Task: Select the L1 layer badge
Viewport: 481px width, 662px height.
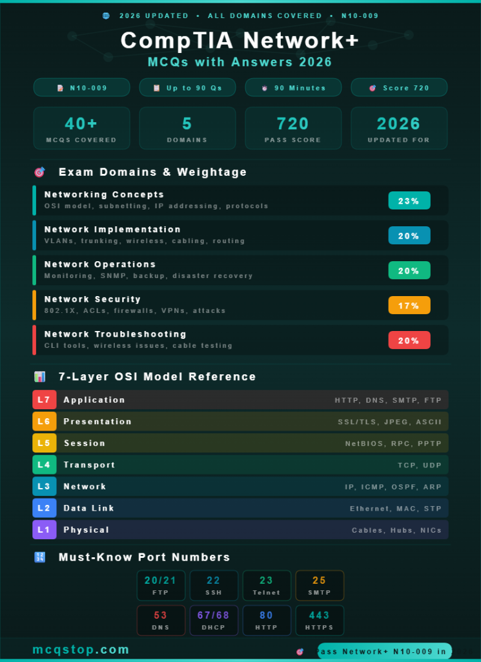Action: [45, 530]
